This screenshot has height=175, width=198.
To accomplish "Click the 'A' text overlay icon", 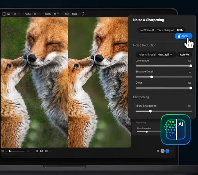I will click(x=41, y=151).
